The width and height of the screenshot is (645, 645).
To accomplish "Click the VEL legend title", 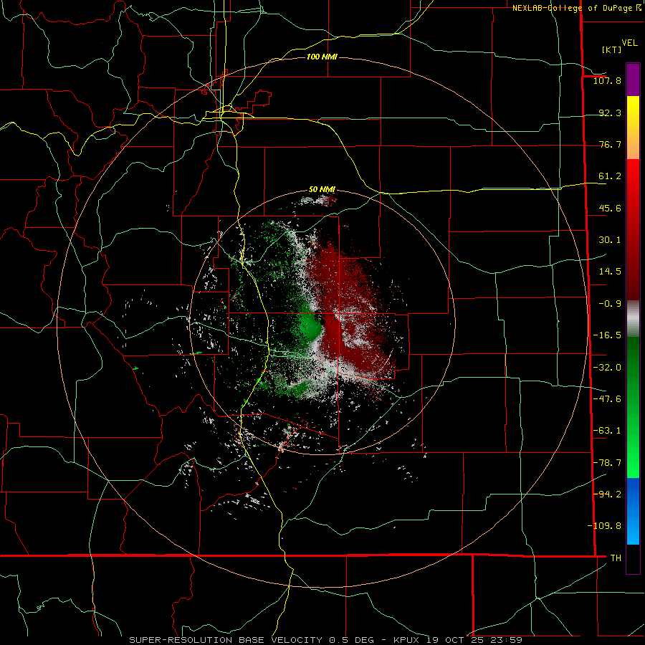I will pyautogui.click(x=629, y=43).
